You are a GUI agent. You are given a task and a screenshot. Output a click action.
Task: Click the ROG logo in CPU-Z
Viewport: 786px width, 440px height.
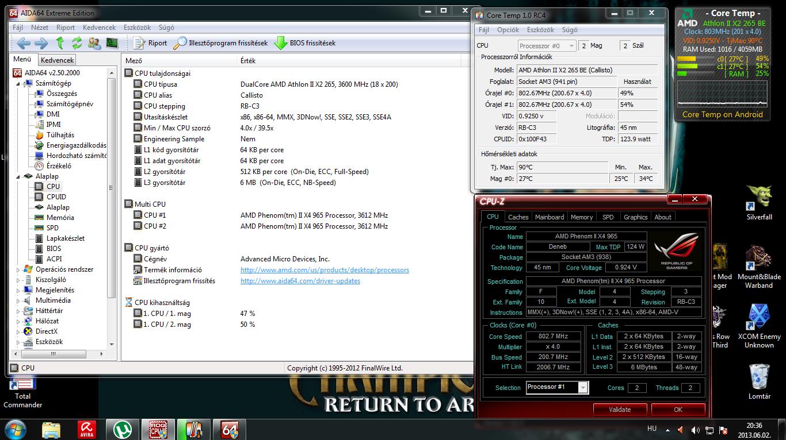coord(677,250)
